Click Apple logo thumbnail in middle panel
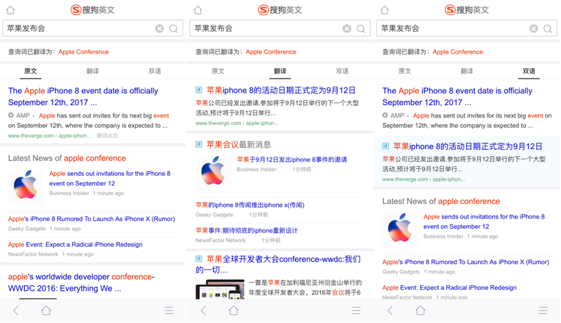The width and height of the screenshot is (561, 323). (213, 172)
